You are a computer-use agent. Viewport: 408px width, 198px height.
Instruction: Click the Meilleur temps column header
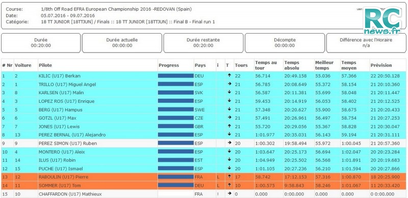pyautogui.click(x=324, y=65)
